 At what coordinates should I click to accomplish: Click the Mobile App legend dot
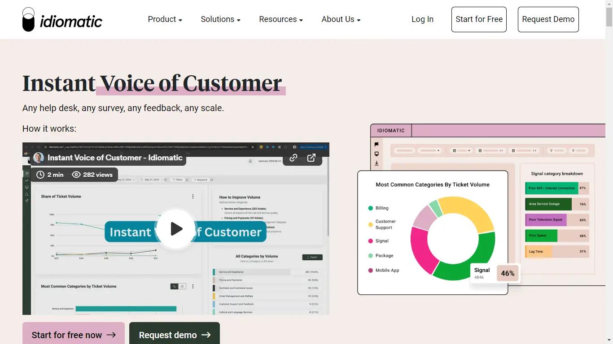(371, 271)
